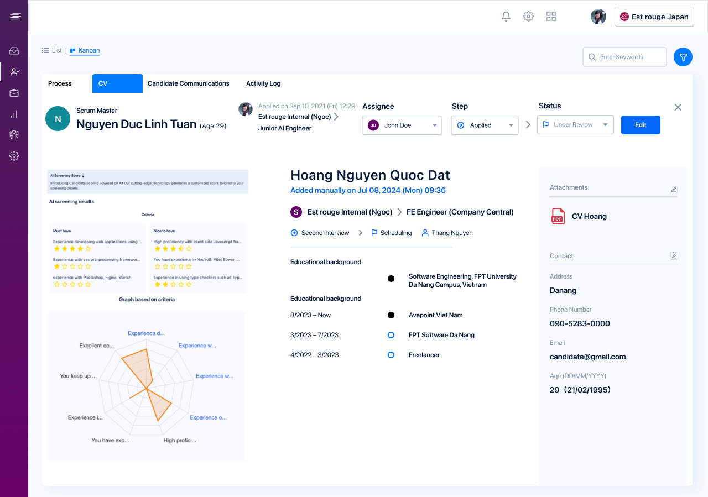Screen dimensions: 708x497
Task: Open the apps grid icon
Action: point(551,17)
